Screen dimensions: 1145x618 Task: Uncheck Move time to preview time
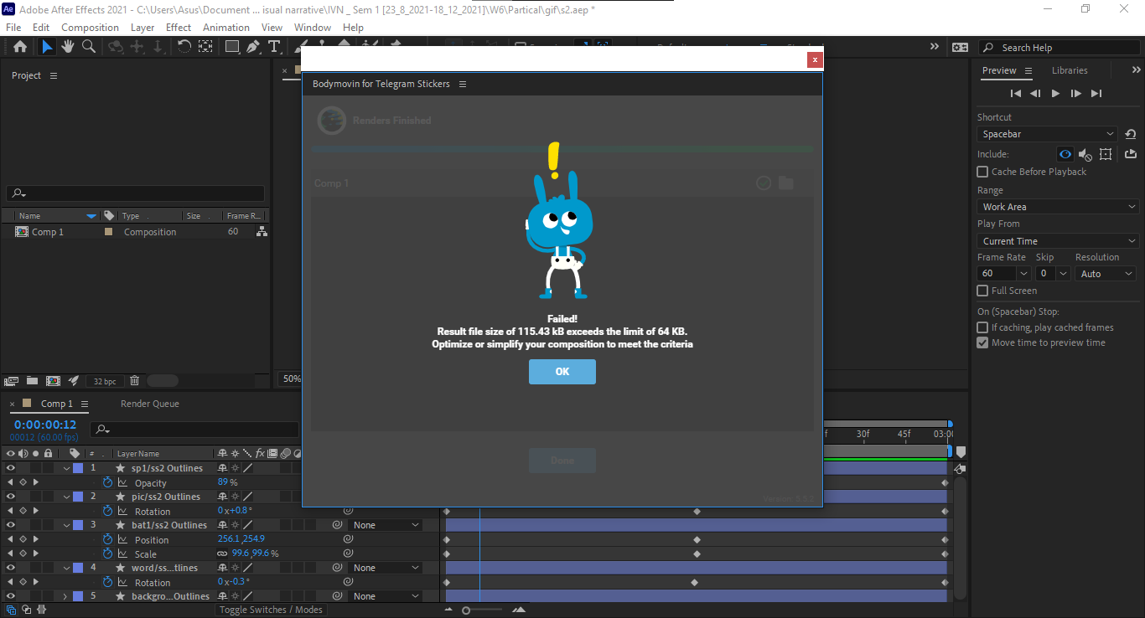pos(982,342)
